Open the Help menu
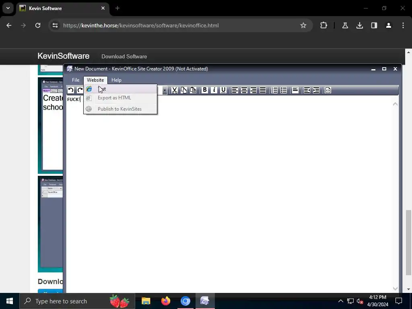Screen dimensions: 412x309 116,80
